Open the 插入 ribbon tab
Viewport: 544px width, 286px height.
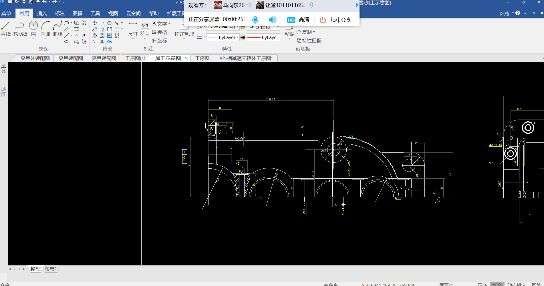(x=42, y=13)
